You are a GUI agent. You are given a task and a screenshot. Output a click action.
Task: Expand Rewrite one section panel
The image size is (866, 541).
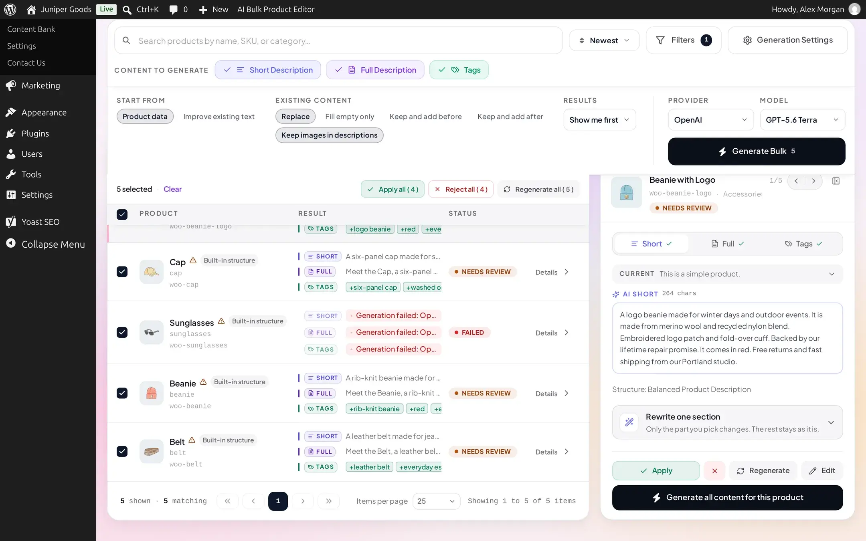coord(727,422)
